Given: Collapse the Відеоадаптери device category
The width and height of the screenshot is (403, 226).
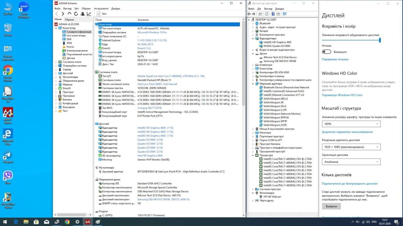Looking at the screenshot, I should (253, 39).
